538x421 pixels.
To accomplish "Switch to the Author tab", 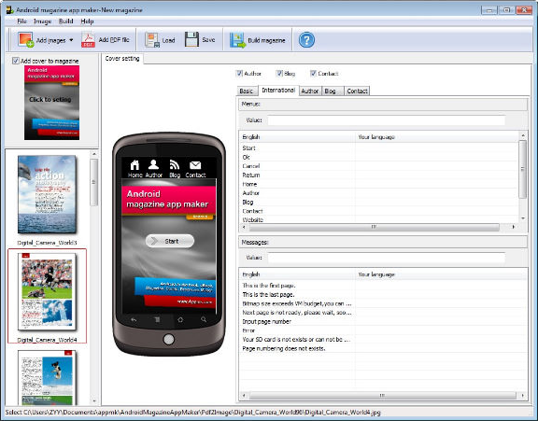I will [310, 91].
